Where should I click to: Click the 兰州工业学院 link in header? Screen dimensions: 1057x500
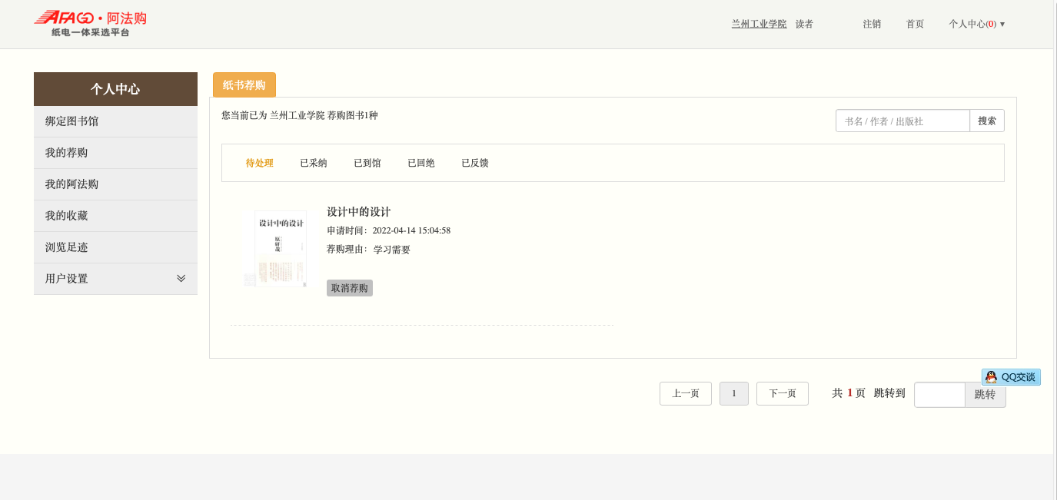(759, 24)
